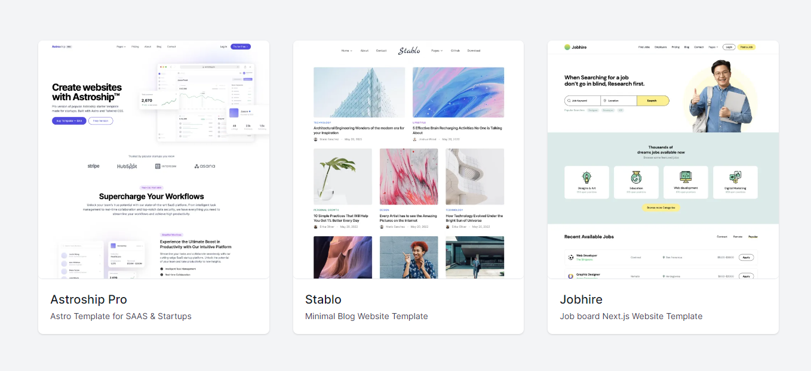Click the Jobhire Login button

click(x=729, y=47)
